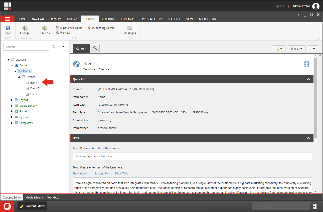
Task: Switch to the CONFIGURE ribbon tab
Action: (x=128, y=19)
